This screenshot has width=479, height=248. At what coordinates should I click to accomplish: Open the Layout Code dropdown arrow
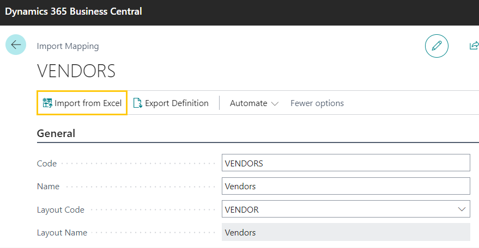462,209
